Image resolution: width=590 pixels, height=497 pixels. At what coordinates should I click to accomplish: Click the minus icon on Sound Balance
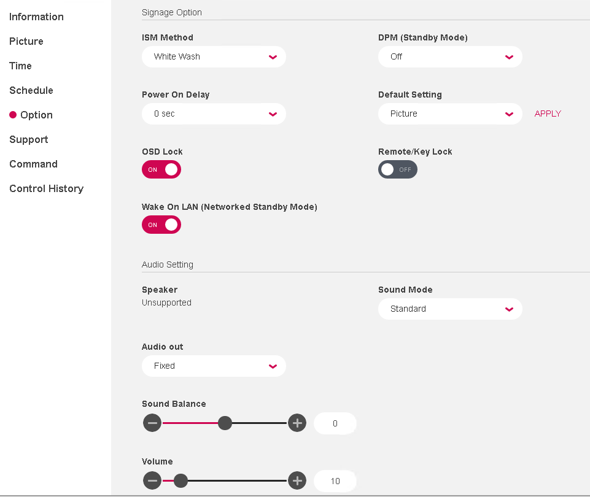click(152, 423)
